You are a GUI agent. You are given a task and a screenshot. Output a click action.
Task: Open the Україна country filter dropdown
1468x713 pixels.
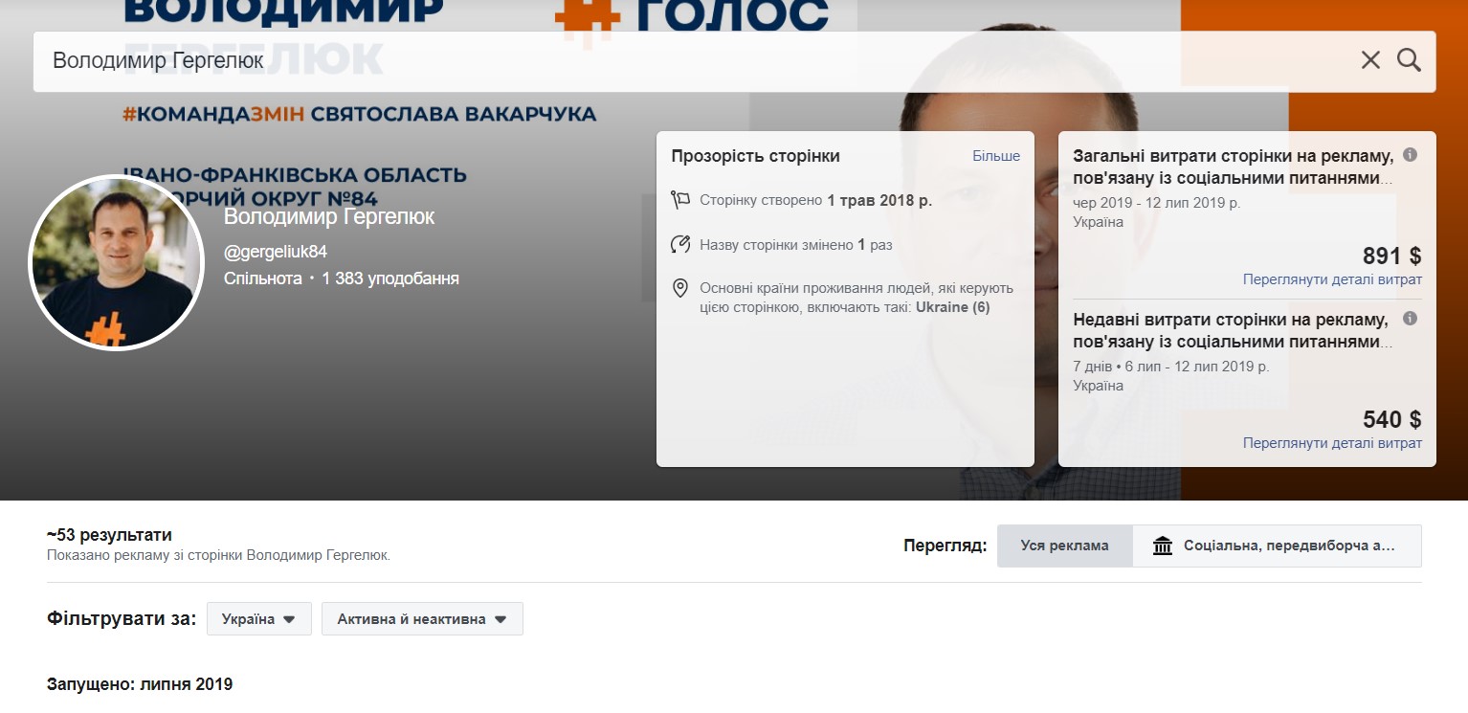tap(258, 619)
